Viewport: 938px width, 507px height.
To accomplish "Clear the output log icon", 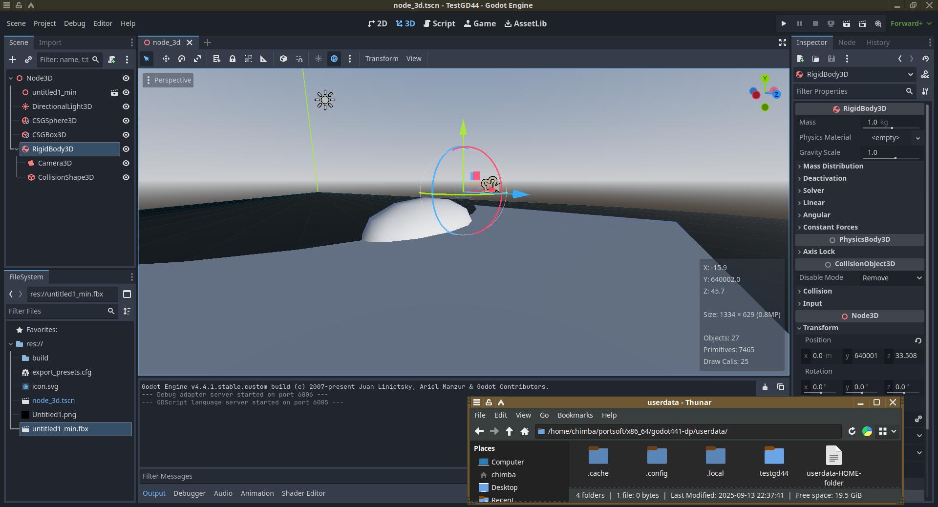I will [x=765, y=387].
